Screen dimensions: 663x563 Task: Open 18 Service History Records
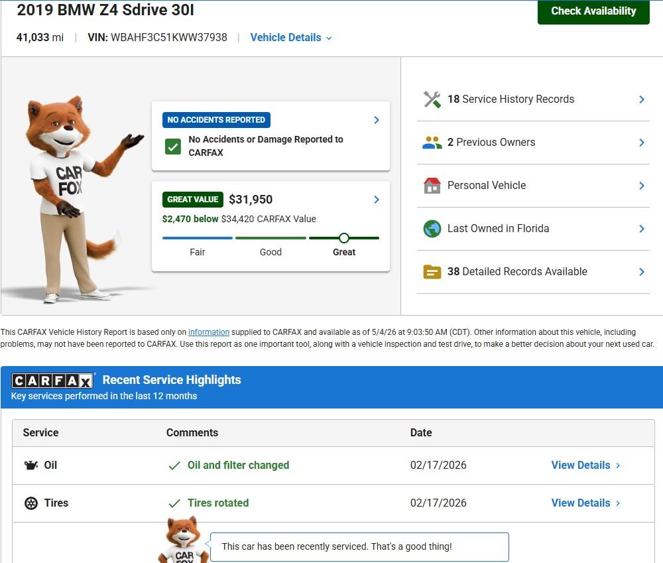[x=533, y=99]
